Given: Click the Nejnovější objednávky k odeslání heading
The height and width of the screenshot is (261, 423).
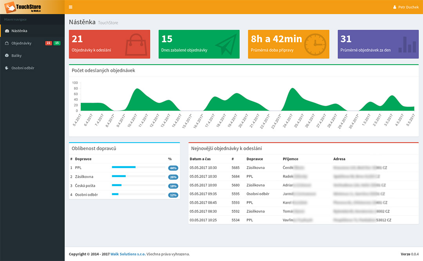Looking at the screenshot, I should coord(226,149).
